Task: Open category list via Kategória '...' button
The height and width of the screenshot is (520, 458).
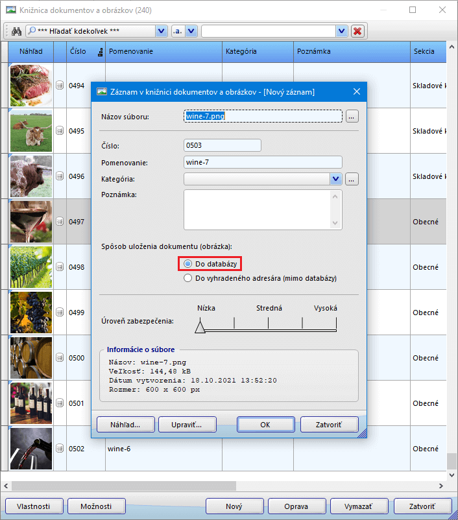Action: pyautogui.click(x=352, y=179)
